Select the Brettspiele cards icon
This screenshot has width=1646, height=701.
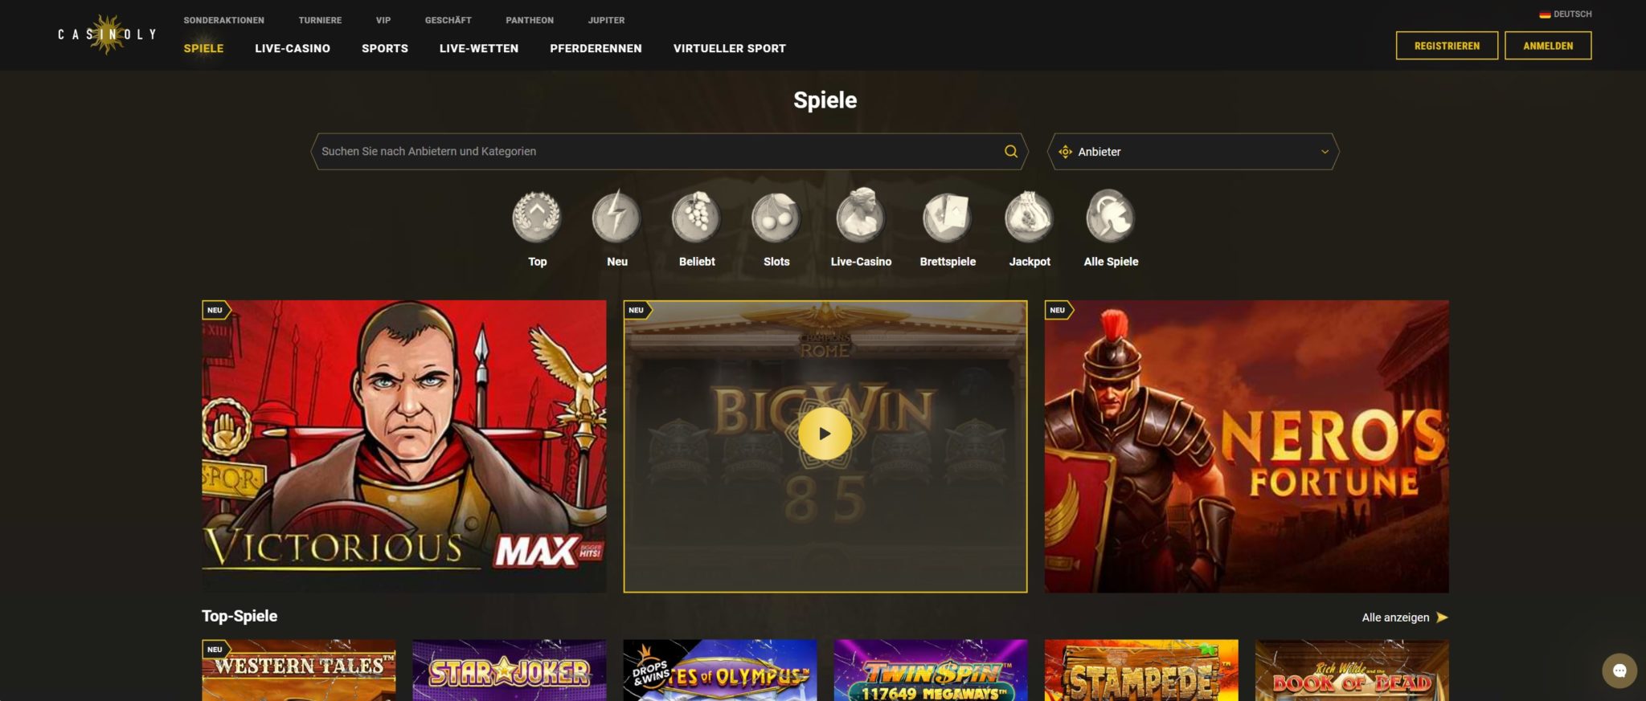tap(948, 217)
